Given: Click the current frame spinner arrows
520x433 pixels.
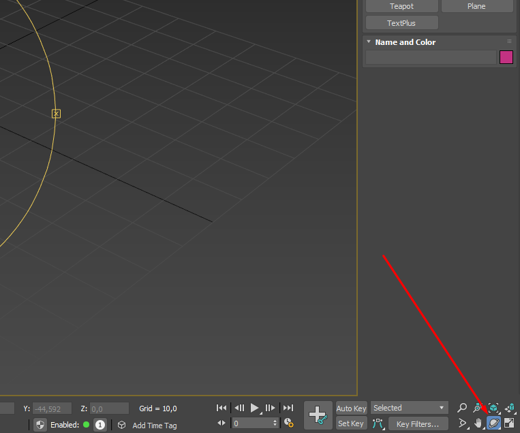Looking at the screenshot, I should pos(275,423).
